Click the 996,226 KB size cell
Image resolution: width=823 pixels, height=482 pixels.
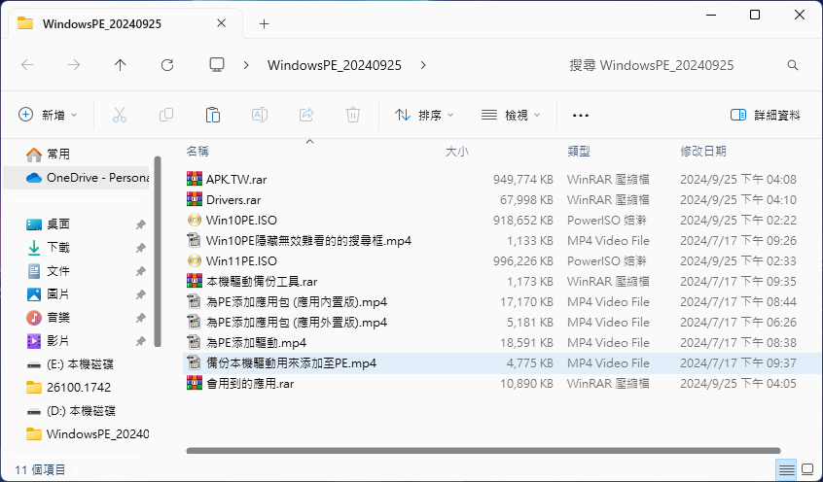523,260
